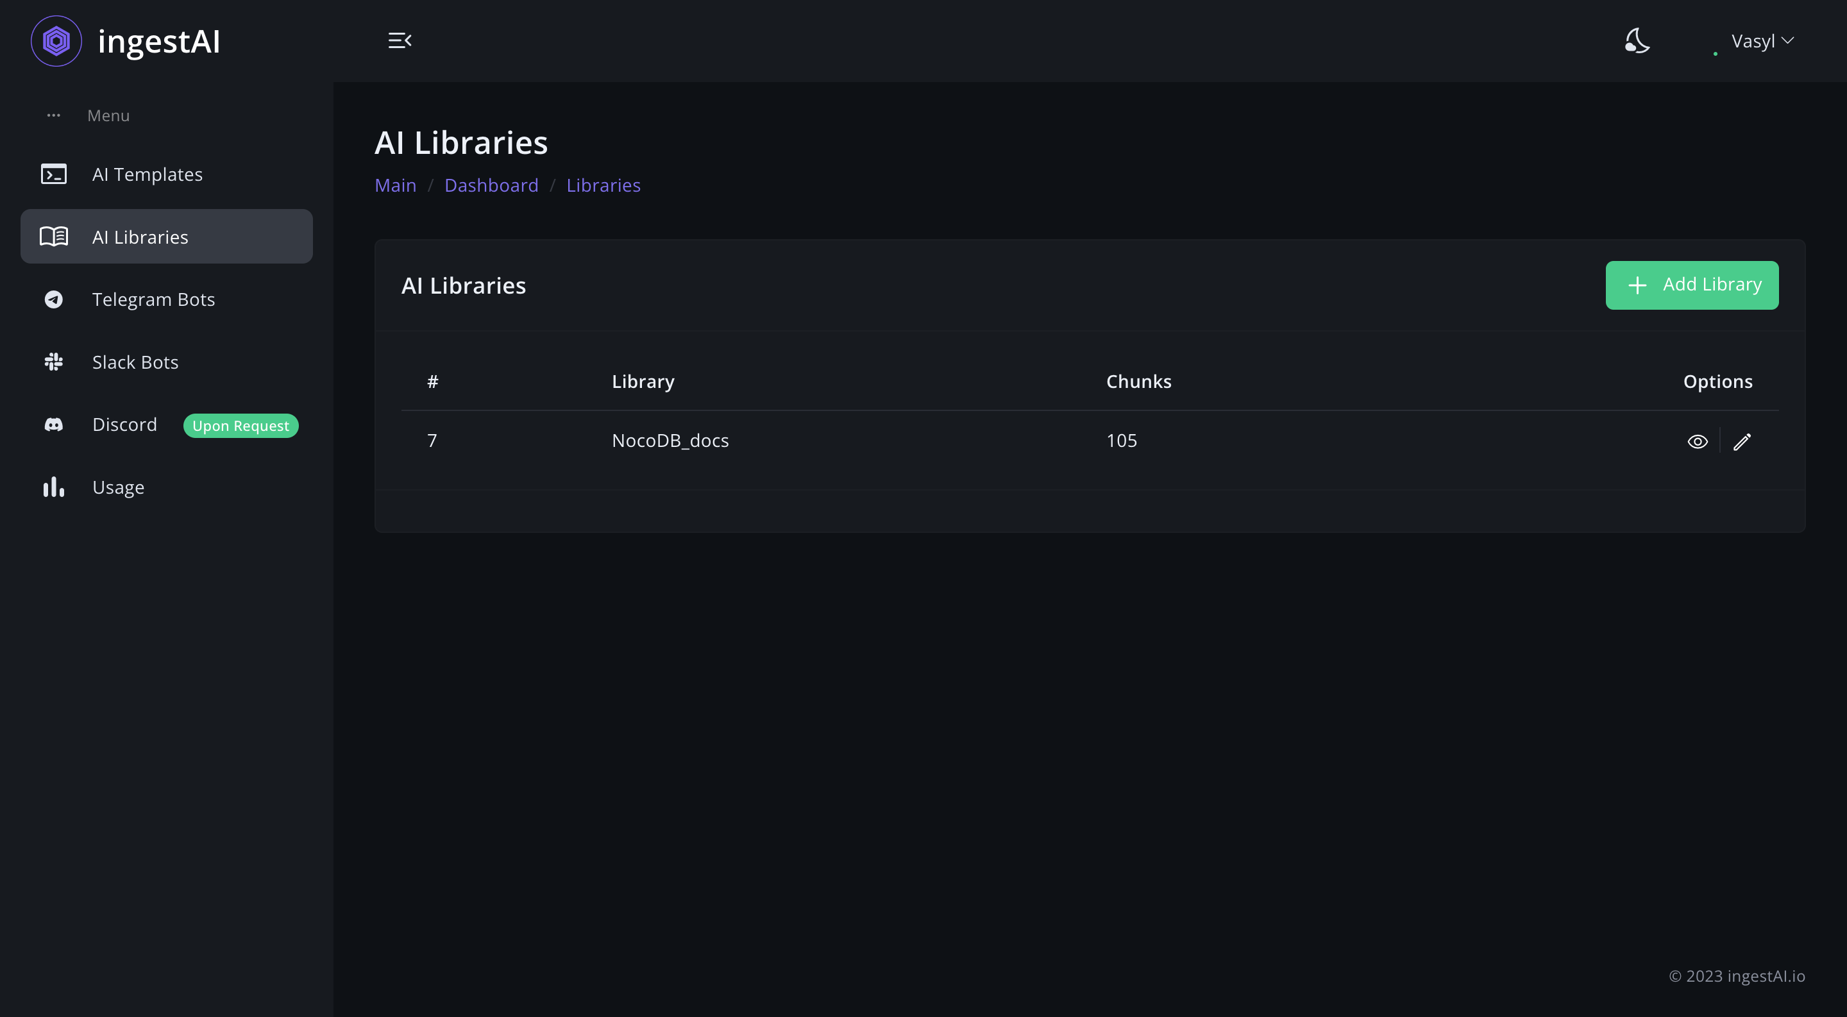Click the Add Library button
The image size is (1847, 1017).
pos(1691,285)
